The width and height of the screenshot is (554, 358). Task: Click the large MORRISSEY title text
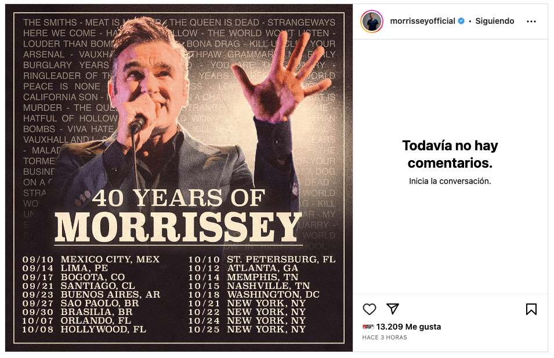[x=179, y=227]
